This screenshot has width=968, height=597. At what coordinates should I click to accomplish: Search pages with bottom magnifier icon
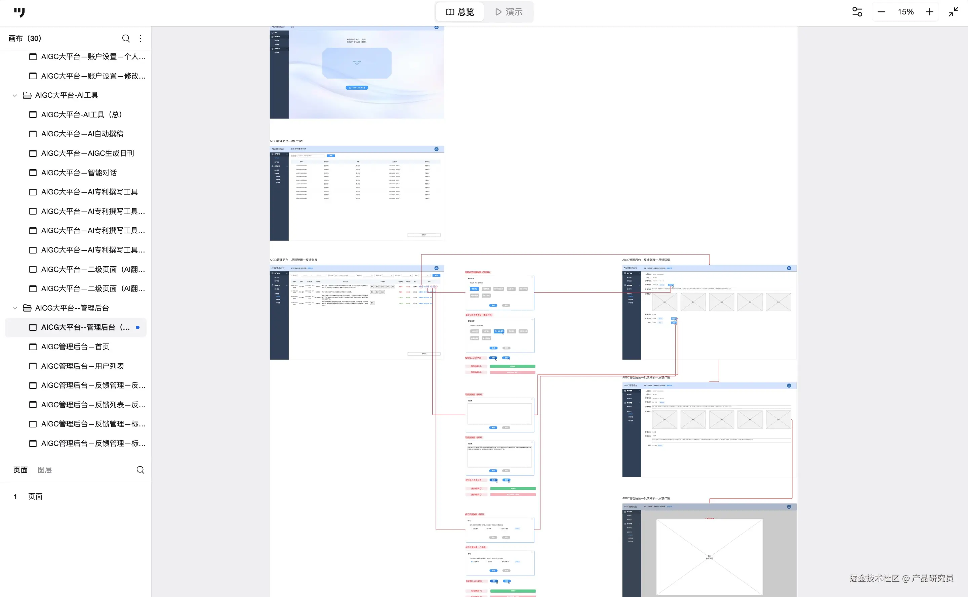click(x=140, y=470)
